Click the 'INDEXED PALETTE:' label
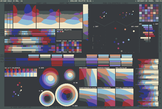Viewport: 162px width, 109px height. click(64, 30)
